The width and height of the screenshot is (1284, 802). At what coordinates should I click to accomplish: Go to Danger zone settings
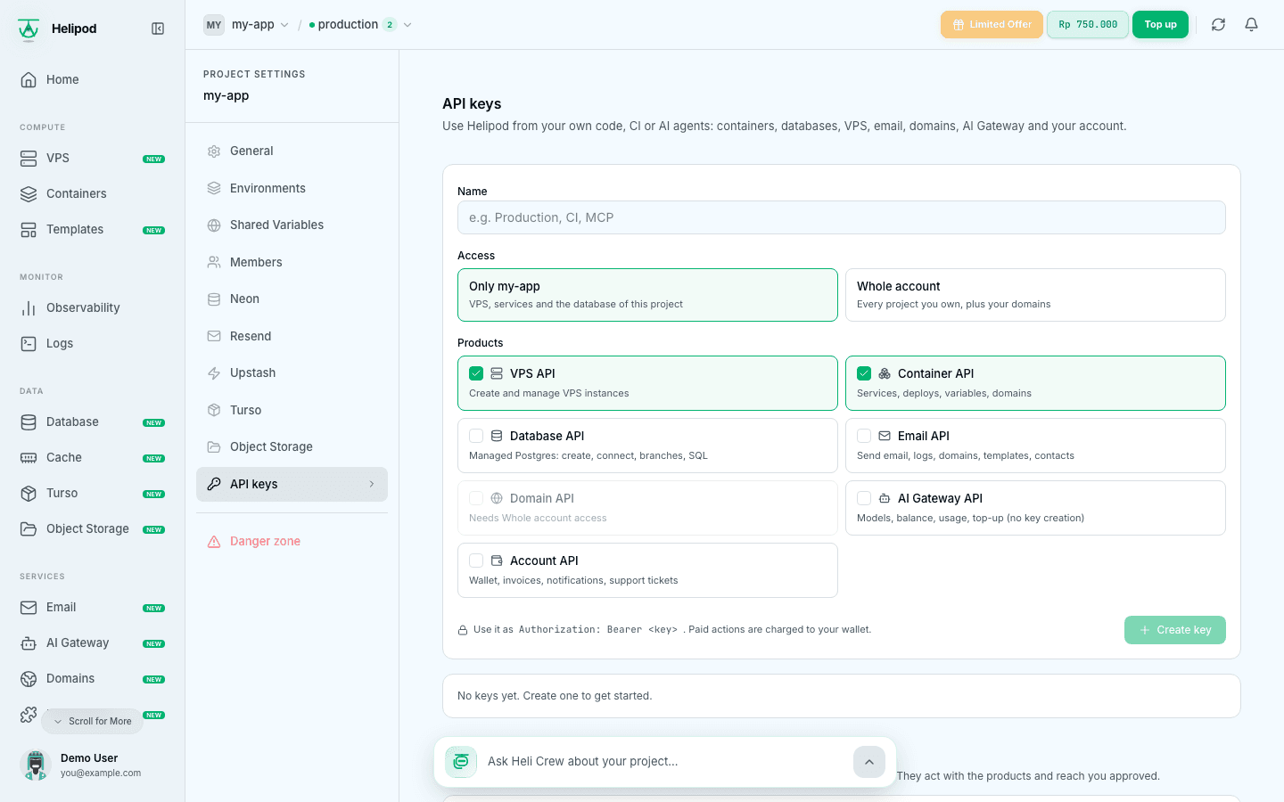[x=292, y=542]
